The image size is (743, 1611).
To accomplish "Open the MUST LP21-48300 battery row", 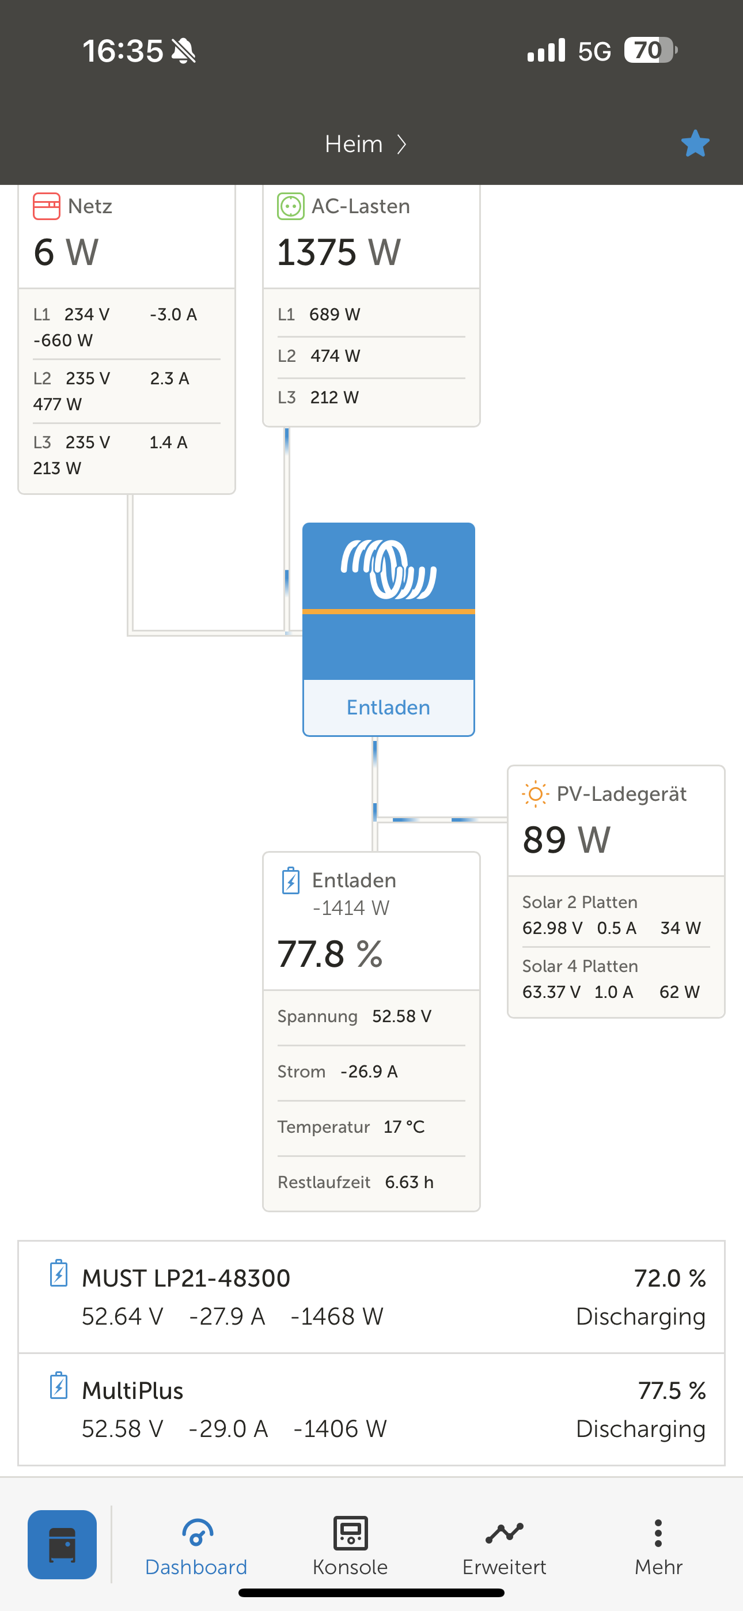I will click(x=371, y=1297).
